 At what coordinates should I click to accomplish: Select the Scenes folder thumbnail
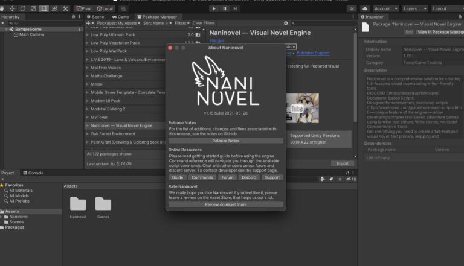(103, 204)
